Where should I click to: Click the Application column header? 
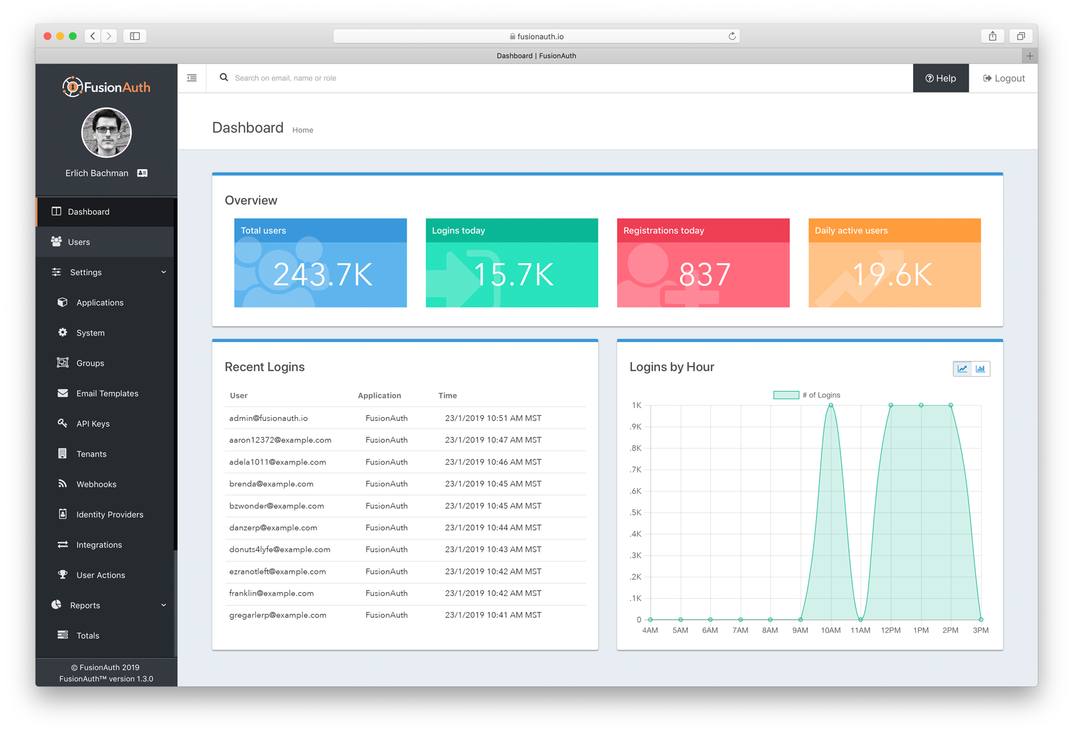point(379,396)
